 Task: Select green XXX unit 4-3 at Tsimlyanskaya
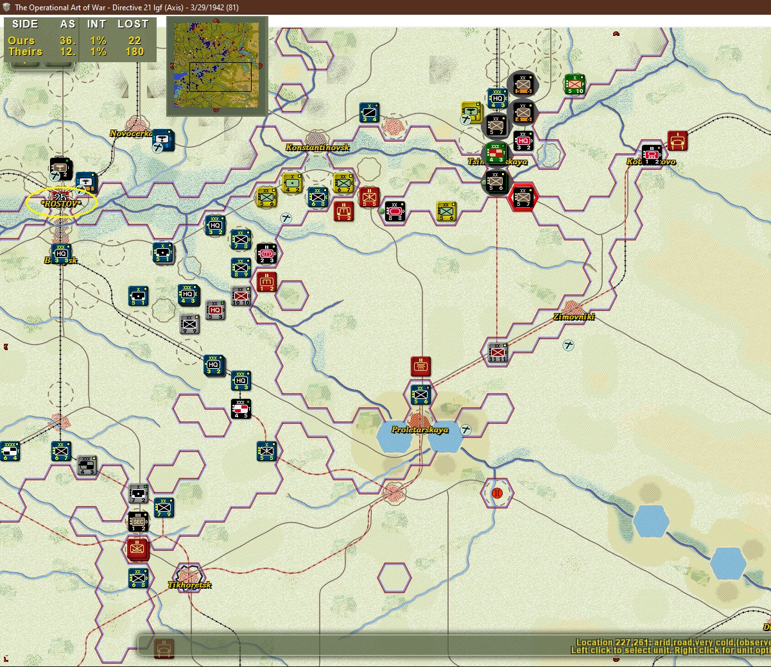(x=496, y=153)
